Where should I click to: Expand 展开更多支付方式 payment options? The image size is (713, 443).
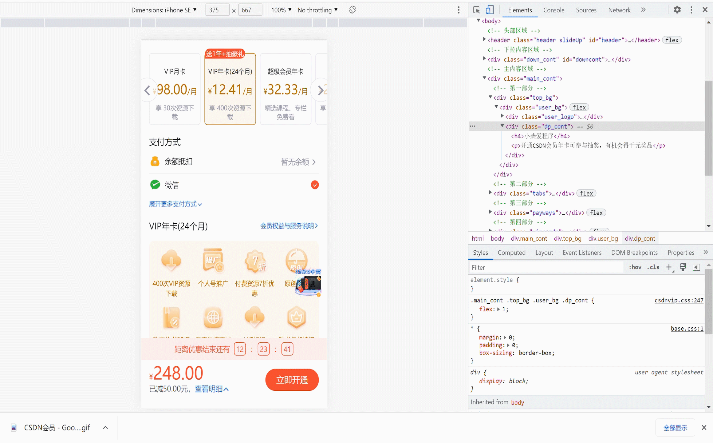pyautogui.click(x=175, y=204)
